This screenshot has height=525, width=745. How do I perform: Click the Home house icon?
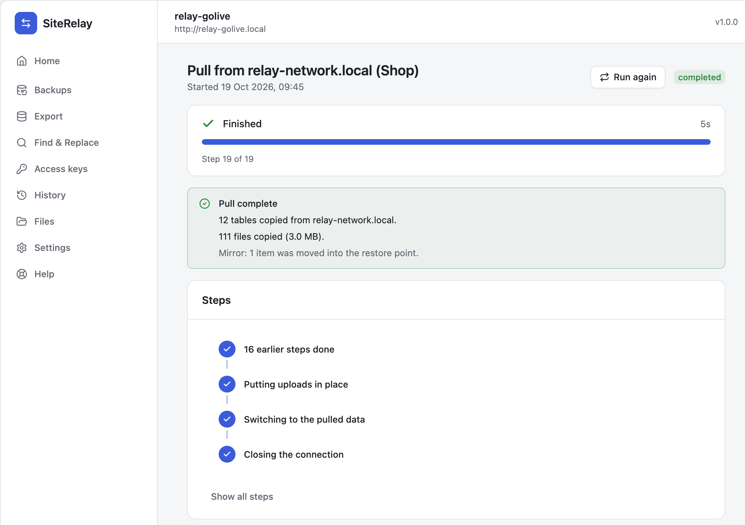coord(22,61)
